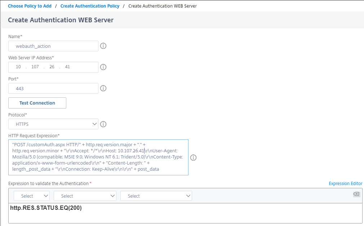Click the Protocol* field label
The height and width of the screenshot is (226, 364).
(x=18, y=115)
